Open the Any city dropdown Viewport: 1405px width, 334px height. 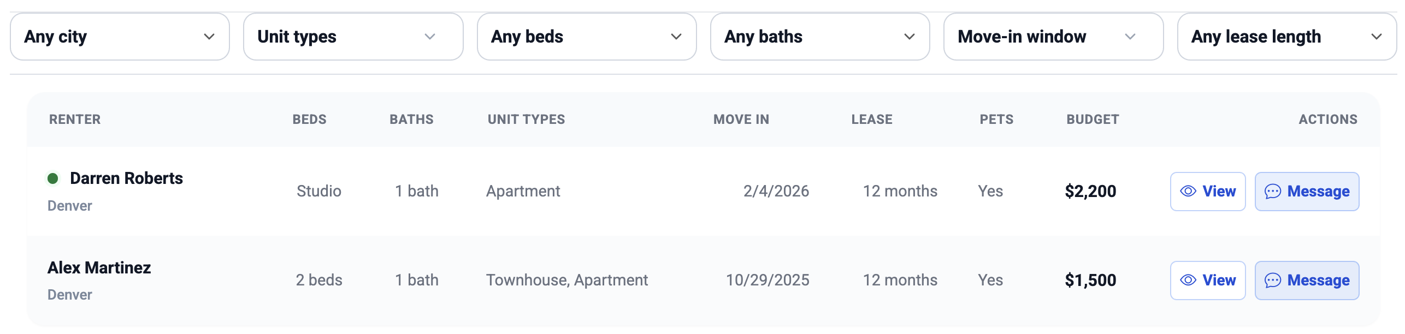point(119,37)
